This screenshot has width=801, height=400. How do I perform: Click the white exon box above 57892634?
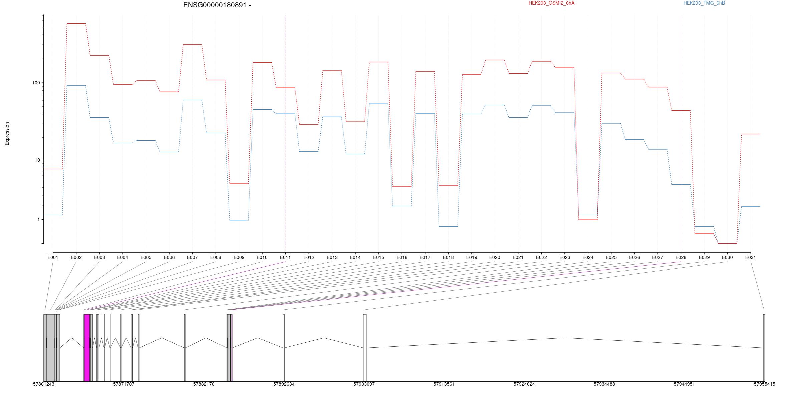284,348
